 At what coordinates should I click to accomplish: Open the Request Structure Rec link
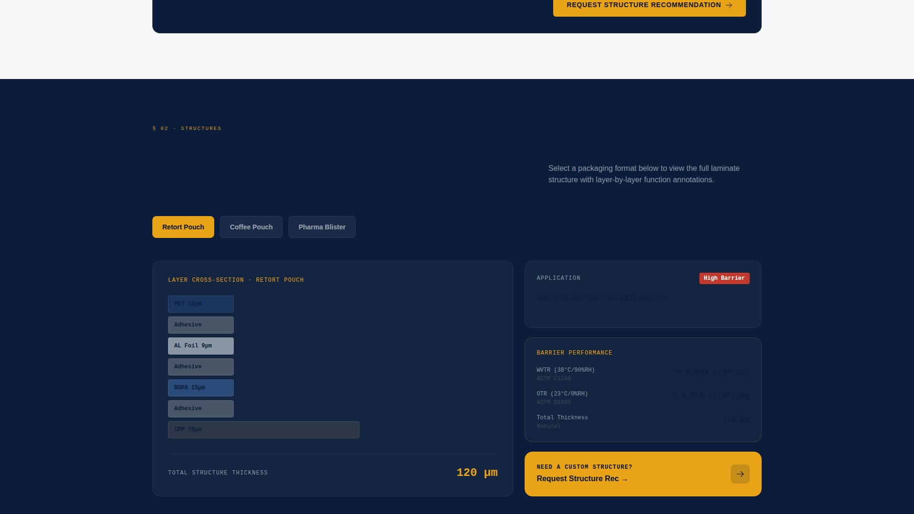pyautogui.click(x=583, y=479)
